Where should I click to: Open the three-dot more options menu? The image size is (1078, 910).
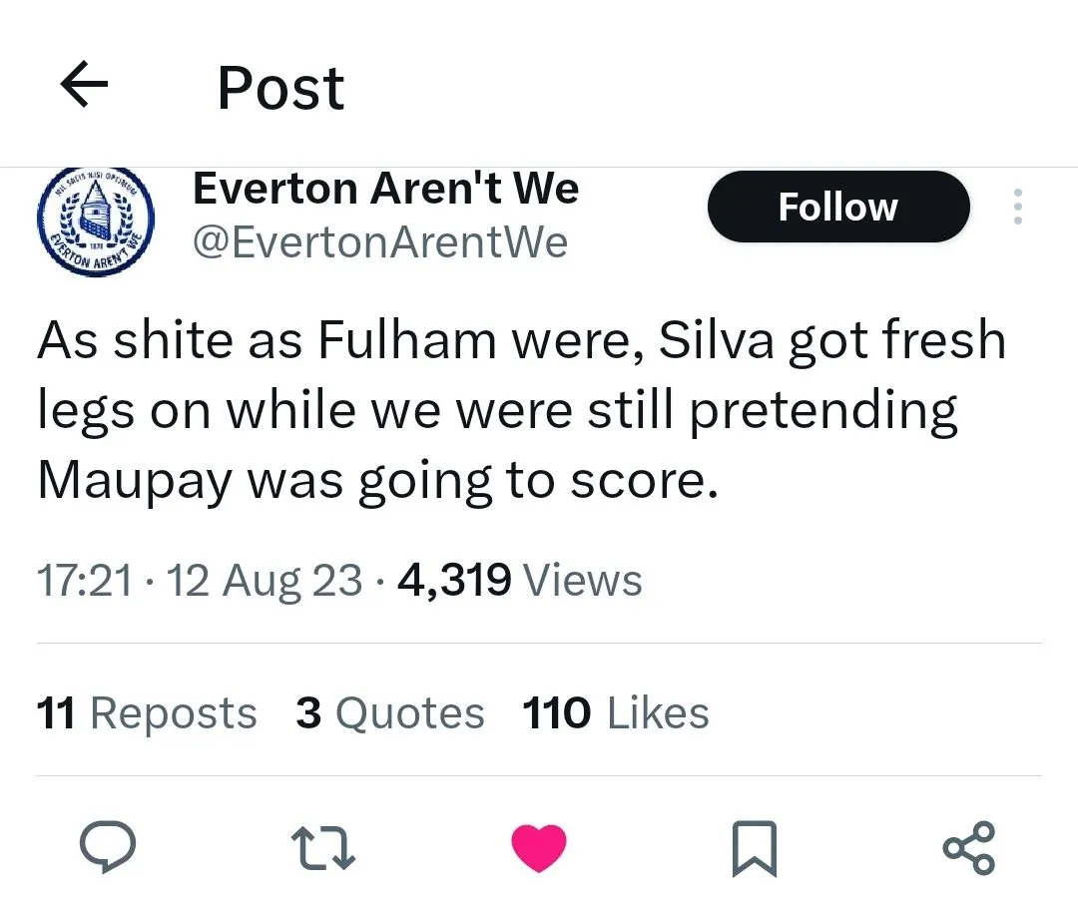click(1018, 207)
